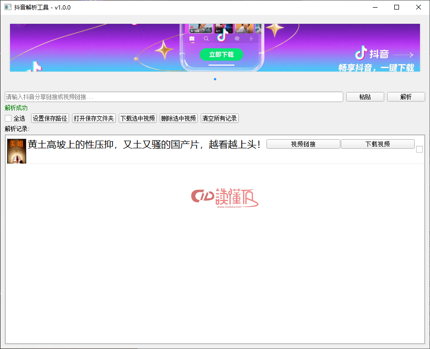Open the save folder via 打开保存文件夹
The width and height of the screenshot is (430, 349).
tap(94, 118)
